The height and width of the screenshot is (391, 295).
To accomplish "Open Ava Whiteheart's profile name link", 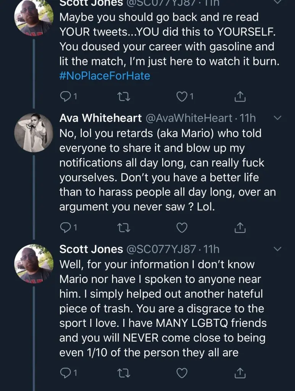I will (x=100, y=118).
